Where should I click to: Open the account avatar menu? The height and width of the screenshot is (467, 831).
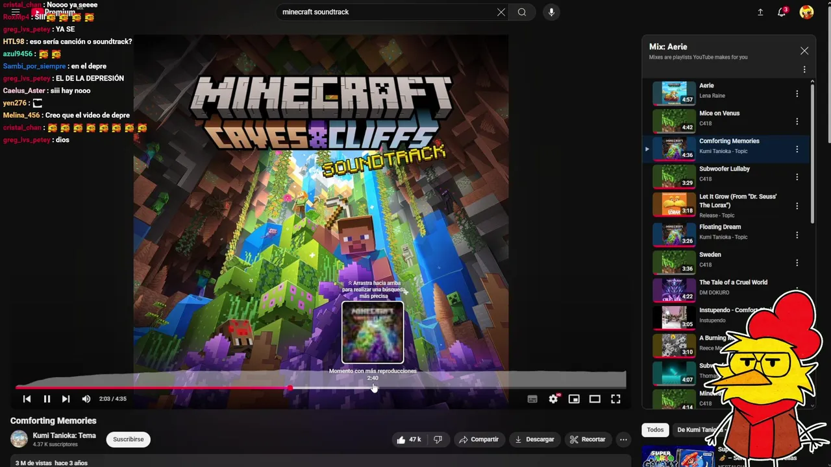[x=806, y=12]
